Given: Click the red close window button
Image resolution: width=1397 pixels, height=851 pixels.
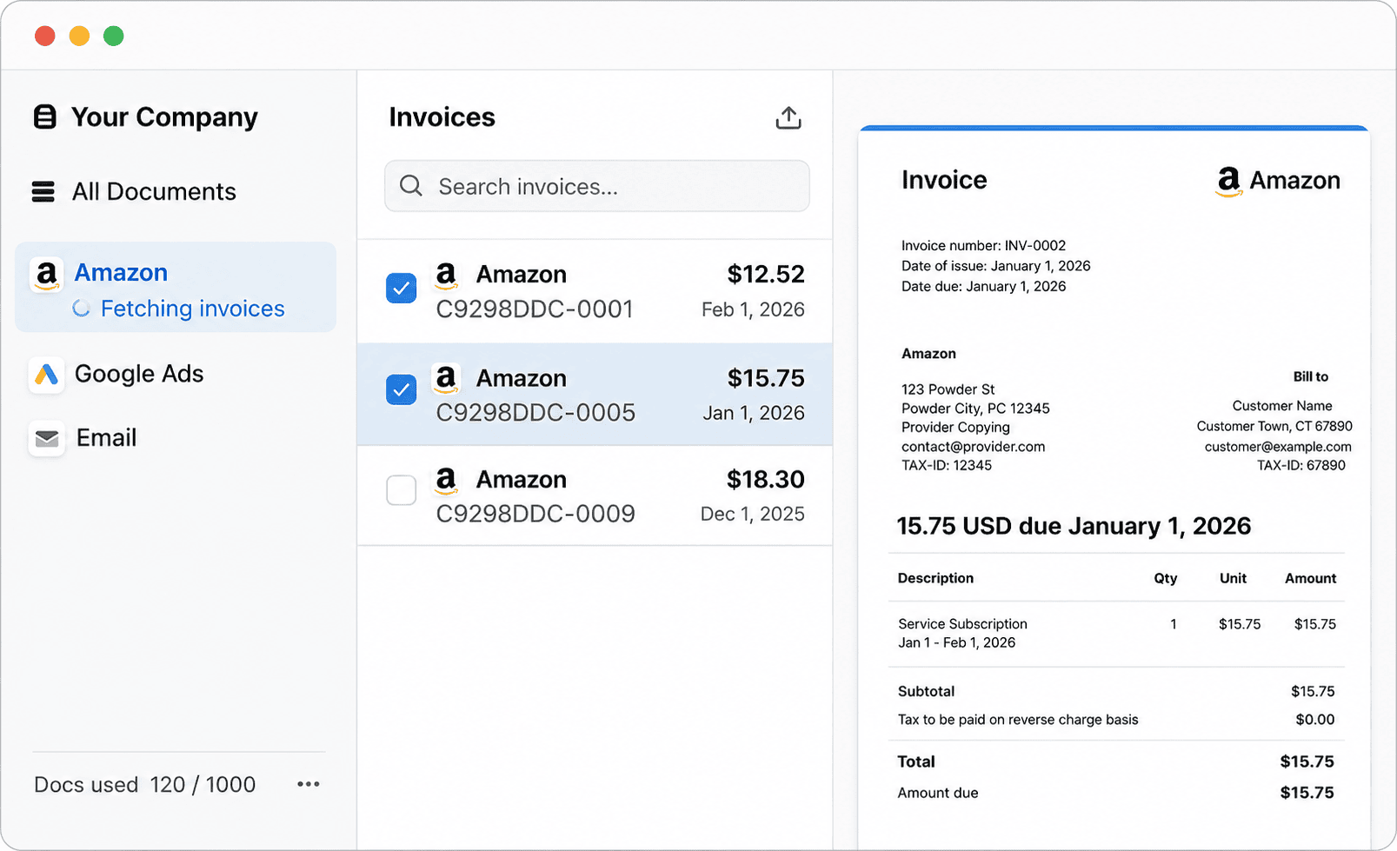Looking at the screenshot, I should click(x=45, y=36).
